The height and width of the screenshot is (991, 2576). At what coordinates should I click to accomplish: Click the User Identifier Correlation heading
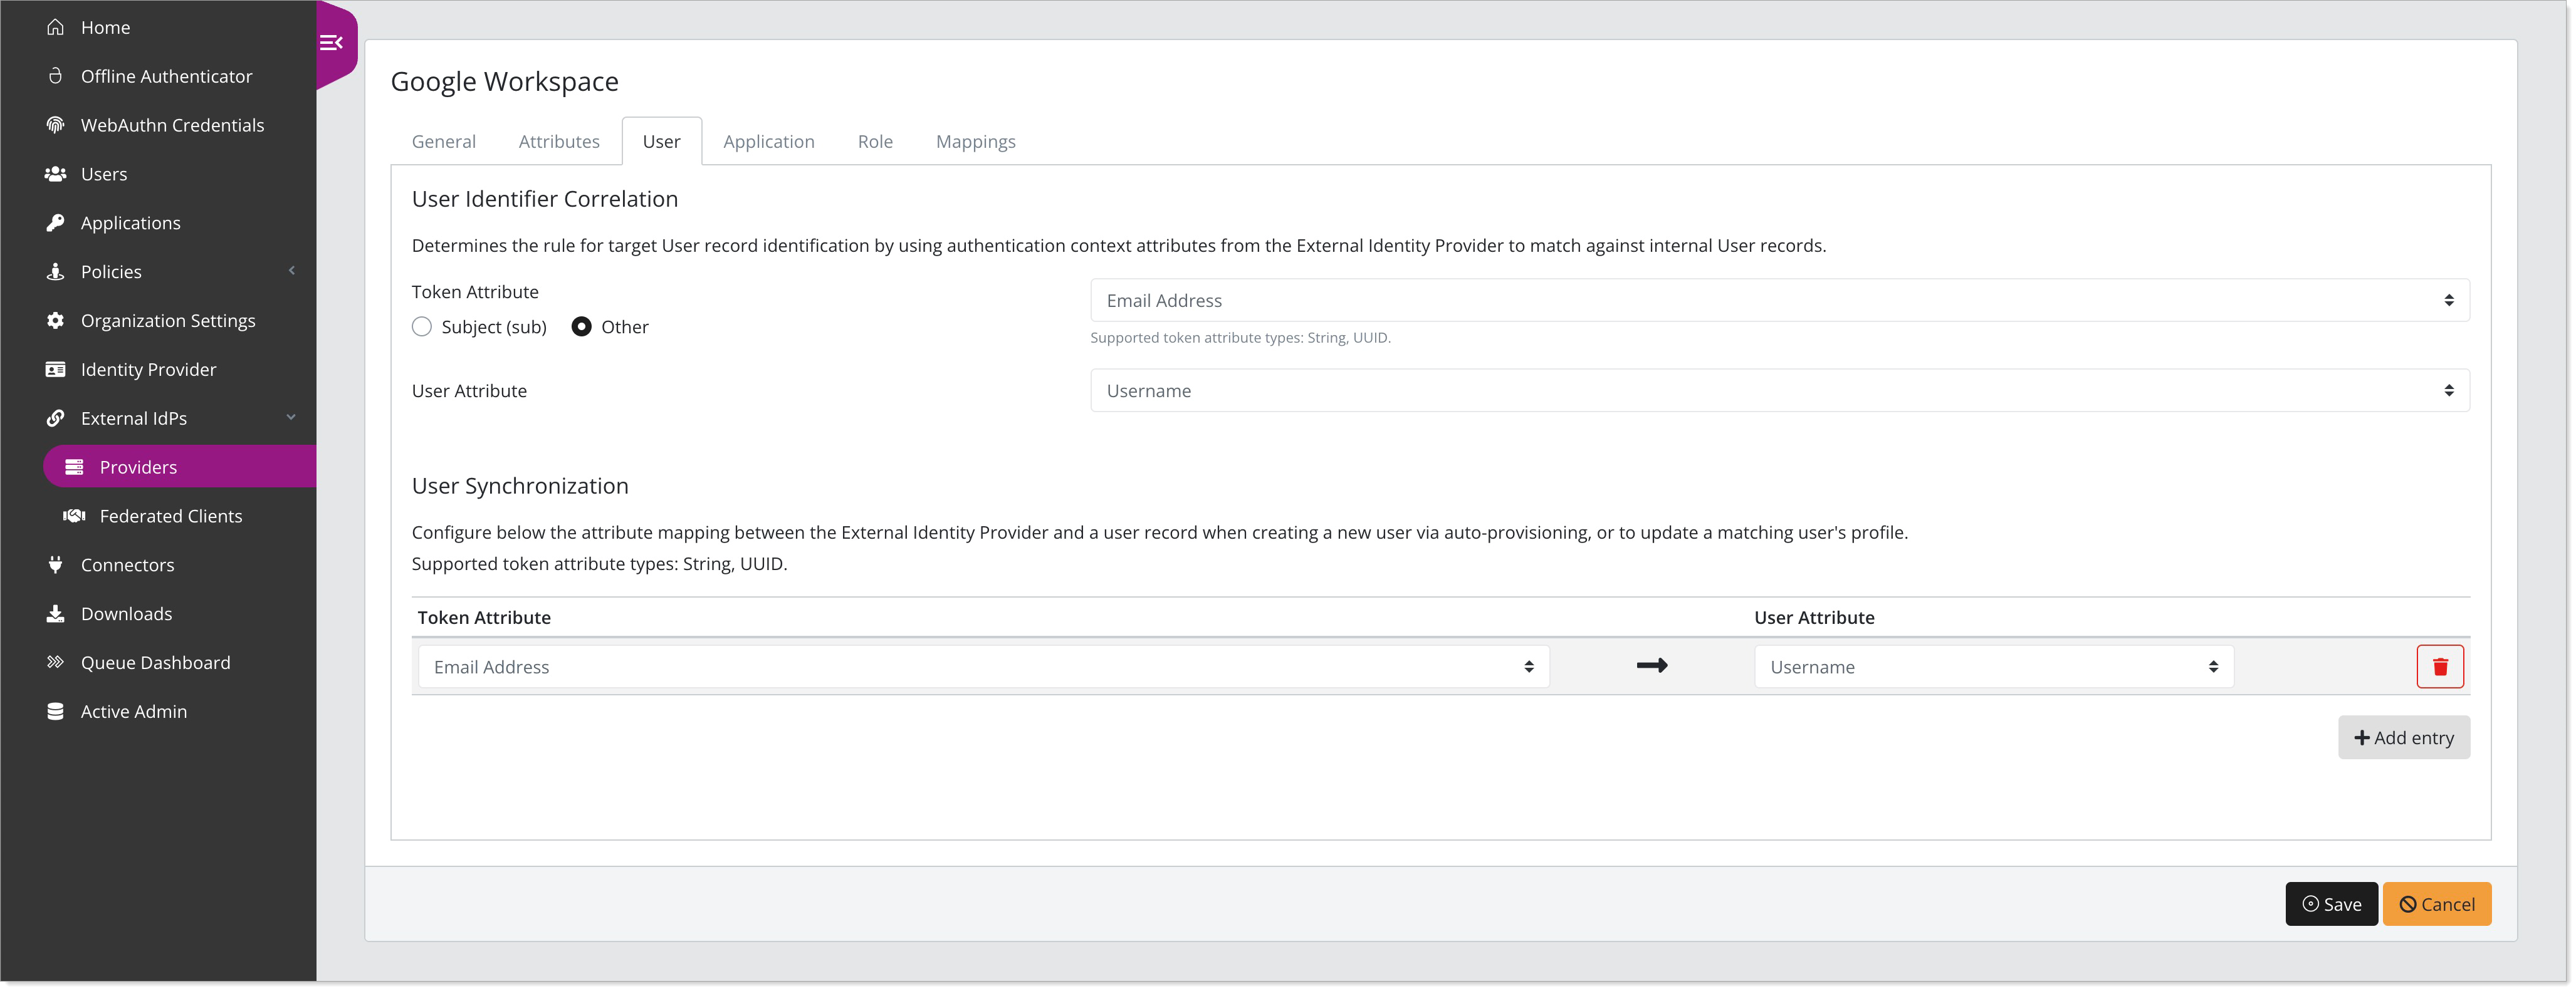[x=545, y=199]
